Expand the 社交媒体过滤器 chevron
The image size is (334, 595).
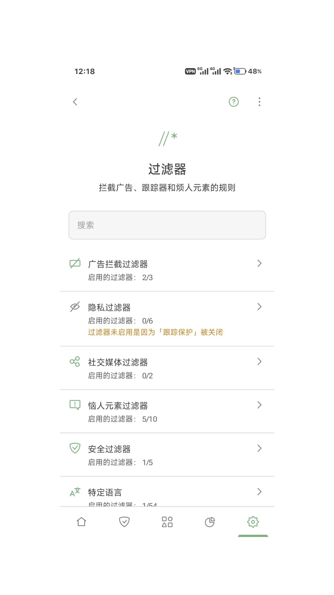tap(259, 362)
